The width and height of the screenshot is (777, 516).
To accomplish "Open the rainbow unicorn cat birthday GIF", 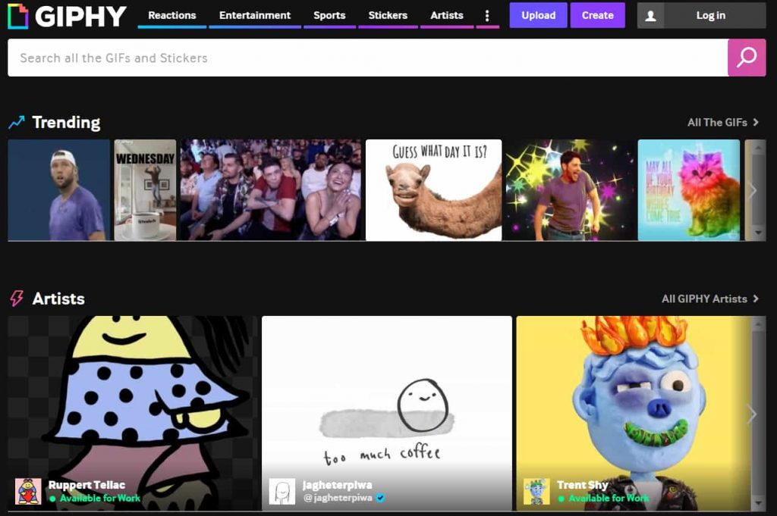I will [689, 190].
